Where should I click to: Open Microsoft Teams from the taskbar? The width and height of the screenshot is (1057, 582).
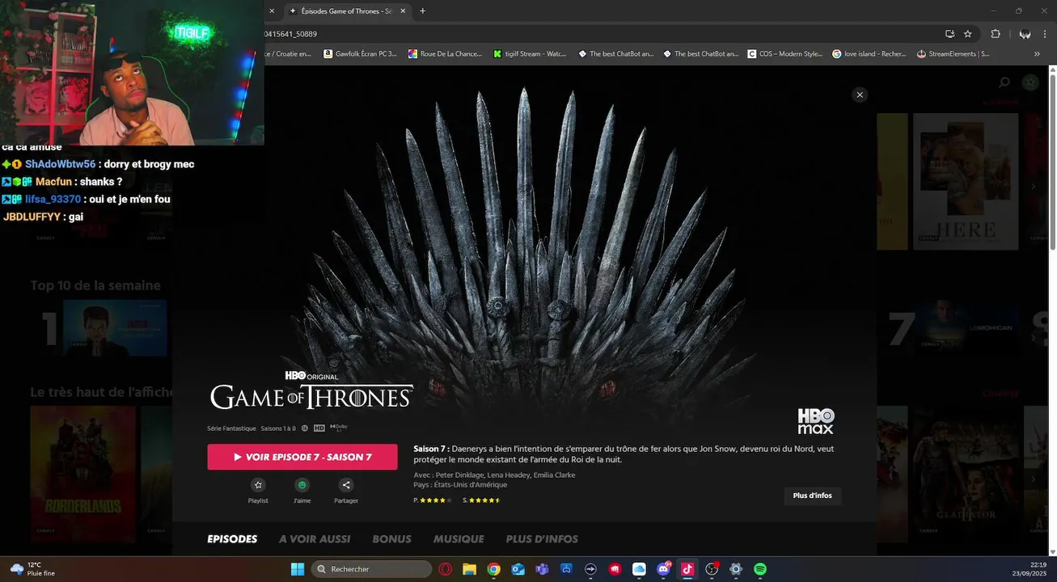click(542, 569)
